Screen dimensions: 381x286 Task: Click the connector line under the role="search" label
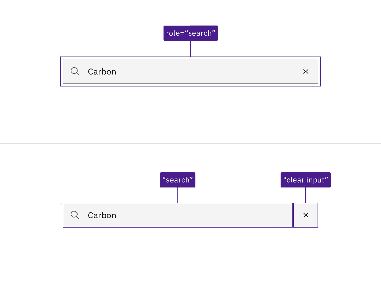[191, 49]
